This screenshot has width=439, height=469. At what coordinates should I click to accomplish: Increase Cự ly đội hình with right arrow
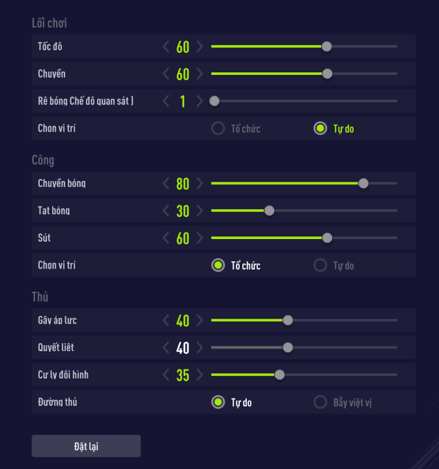(199, 375)
